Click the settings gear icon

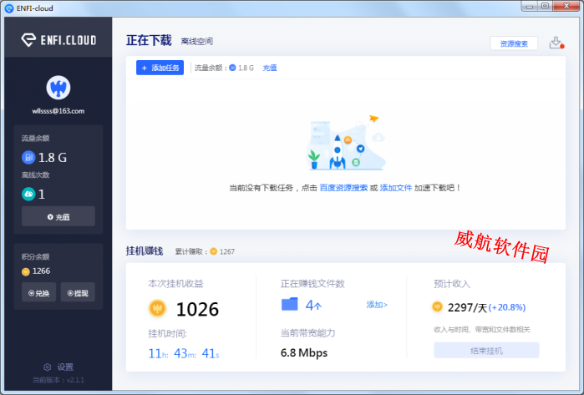(48, 367)
